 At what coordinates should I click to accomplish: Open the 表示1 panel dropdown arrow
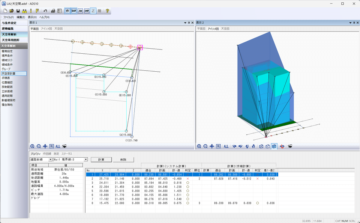[x=185, y=23]
